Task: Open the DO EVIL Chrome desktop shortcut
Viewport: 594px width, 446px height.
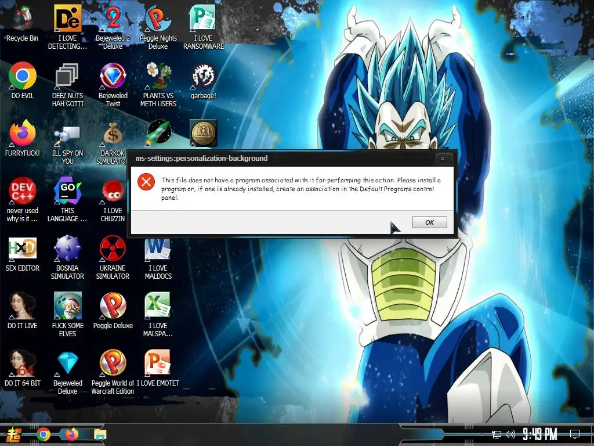Action: 23,80
